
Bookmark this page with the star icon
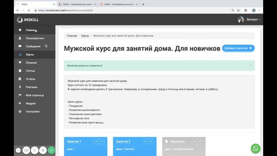click(x=238, y=10)
